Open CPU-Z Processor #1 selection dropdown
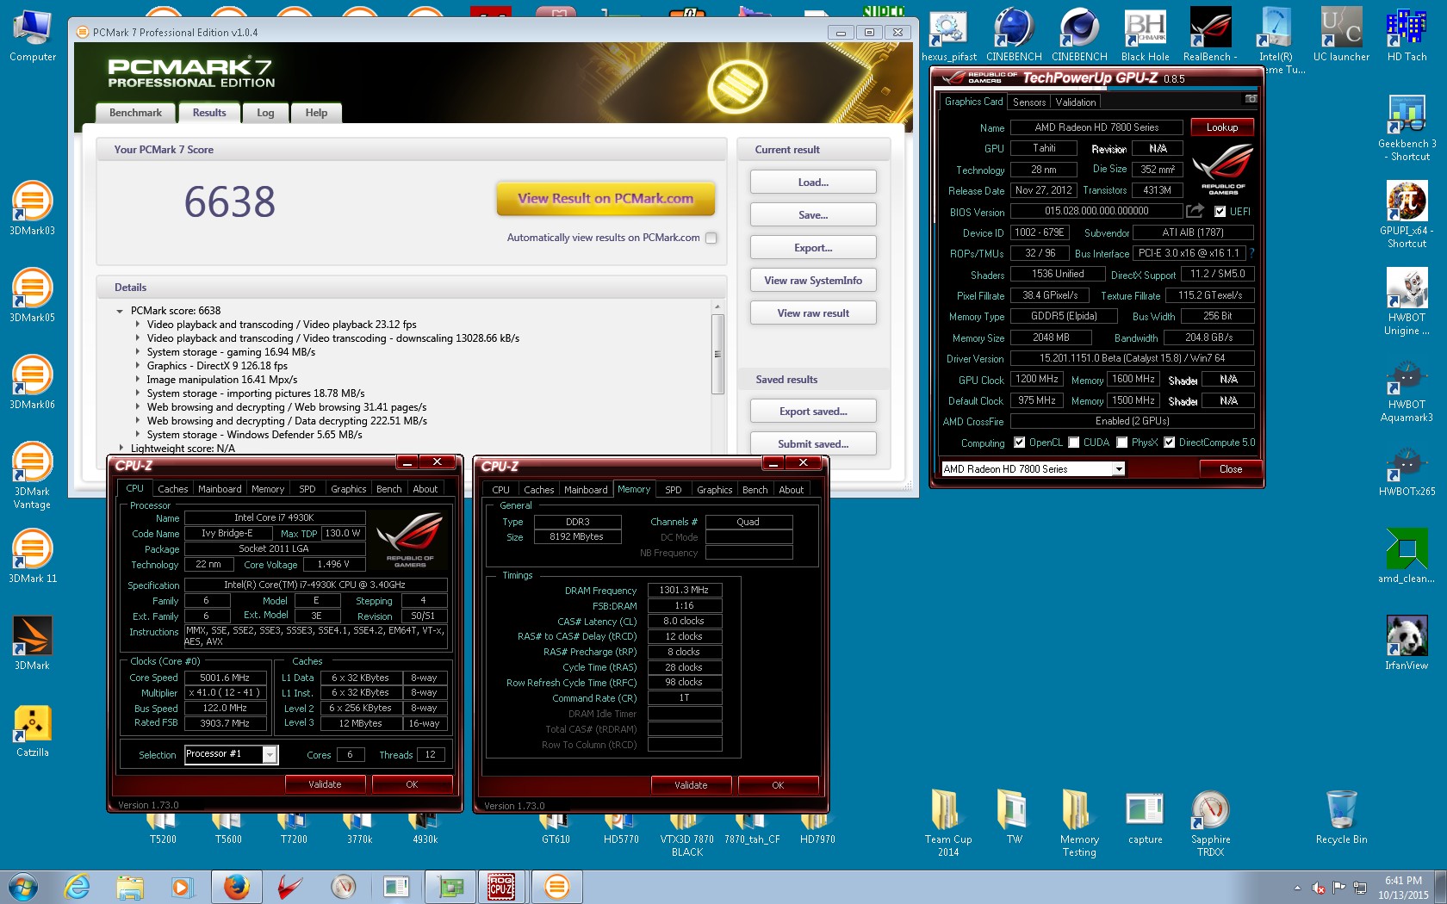Viewport: 1447px width, 904px height. click(270, 755)
